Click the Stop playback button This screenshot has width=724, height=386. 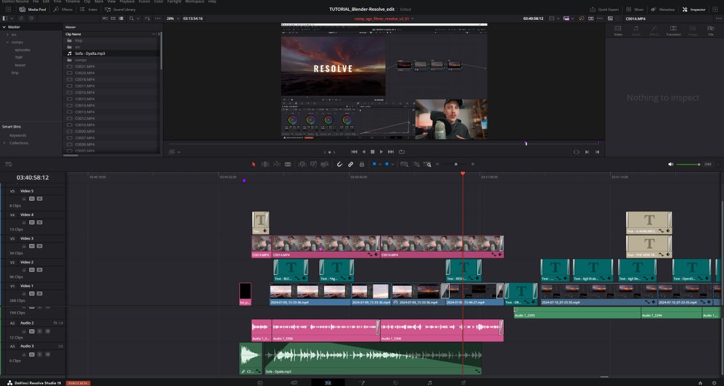[x=372, y=152]
